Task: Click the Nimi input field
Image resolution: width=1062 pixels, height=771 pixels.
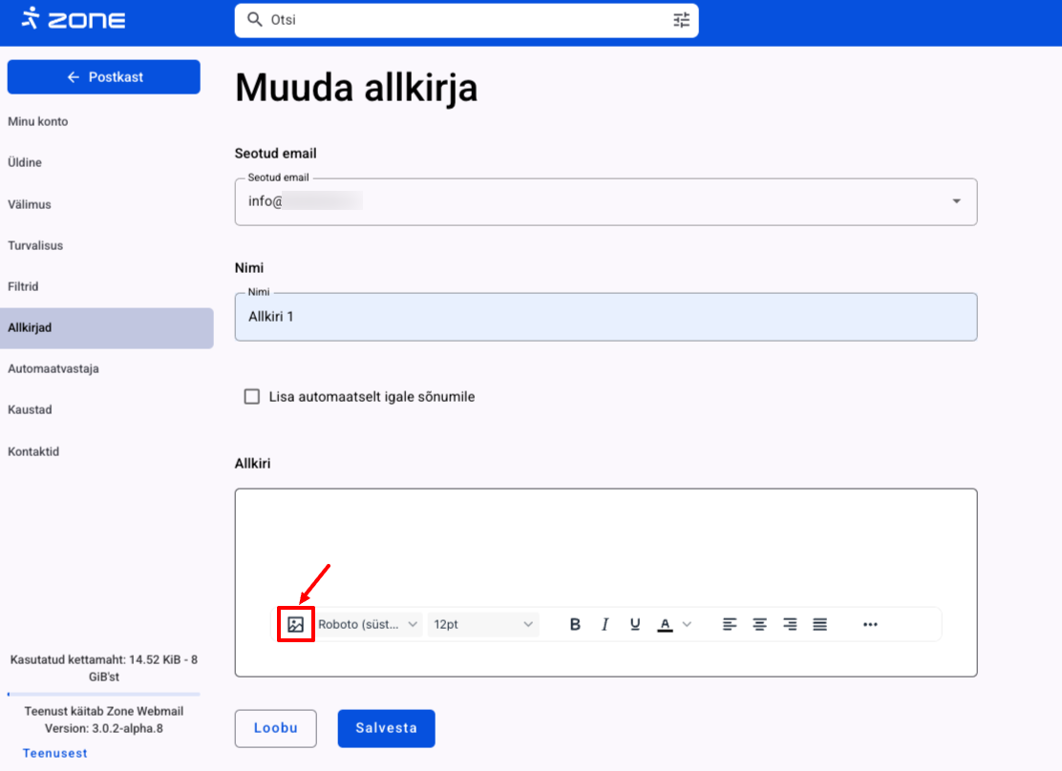Action: point(605,317)
